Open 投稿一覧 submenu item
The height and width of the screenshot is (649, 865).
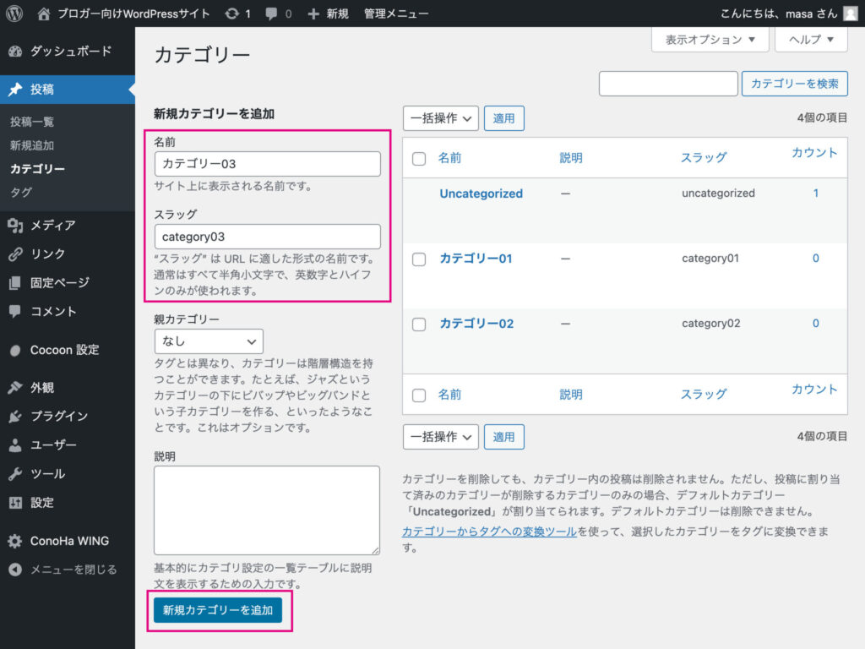click(32, 122)
